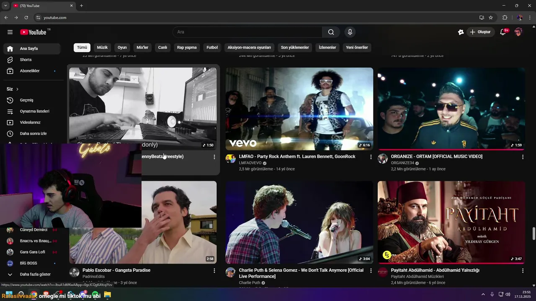Play ORGANIZE - ORTAM video thumbnail
The image size is (536, 301).
451,109
